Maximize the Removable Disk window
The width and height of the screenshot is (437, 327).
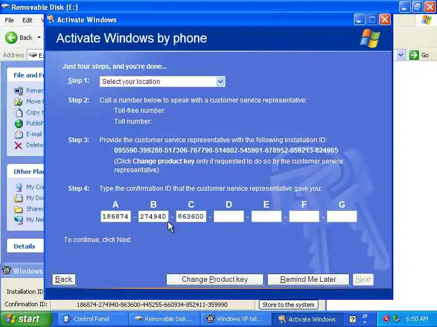click(417, 7)
